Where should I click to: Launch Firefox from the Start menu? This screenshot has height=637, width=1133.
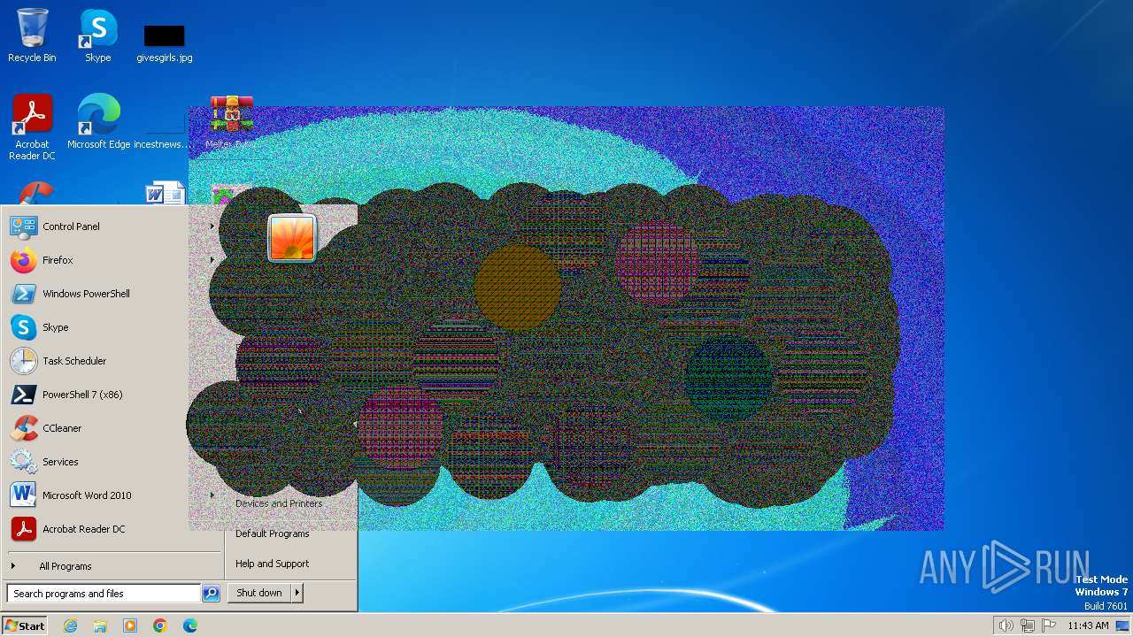click(x=112, y=260)
